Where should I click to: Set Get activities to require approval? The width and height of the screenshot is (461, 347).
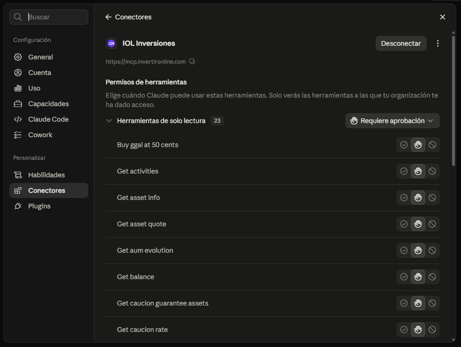coord(418,171)
